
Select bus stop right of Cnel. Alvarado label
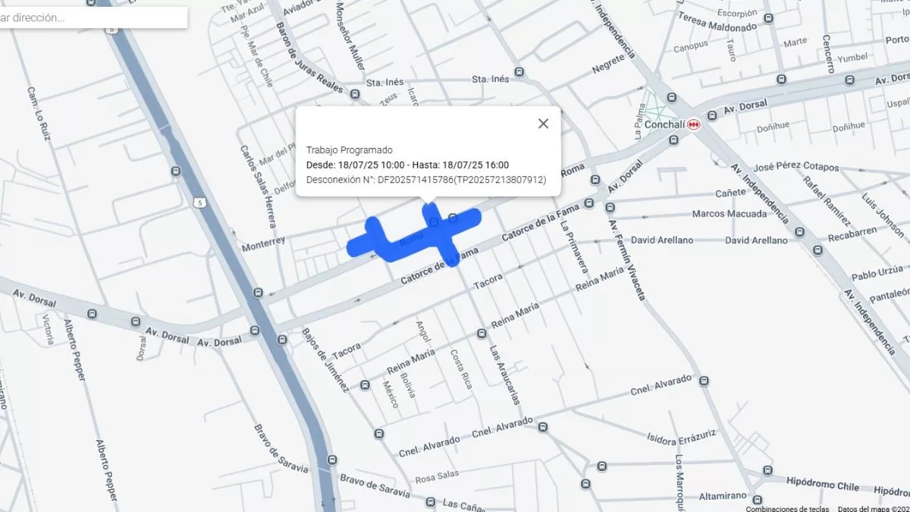coord(706,382)
